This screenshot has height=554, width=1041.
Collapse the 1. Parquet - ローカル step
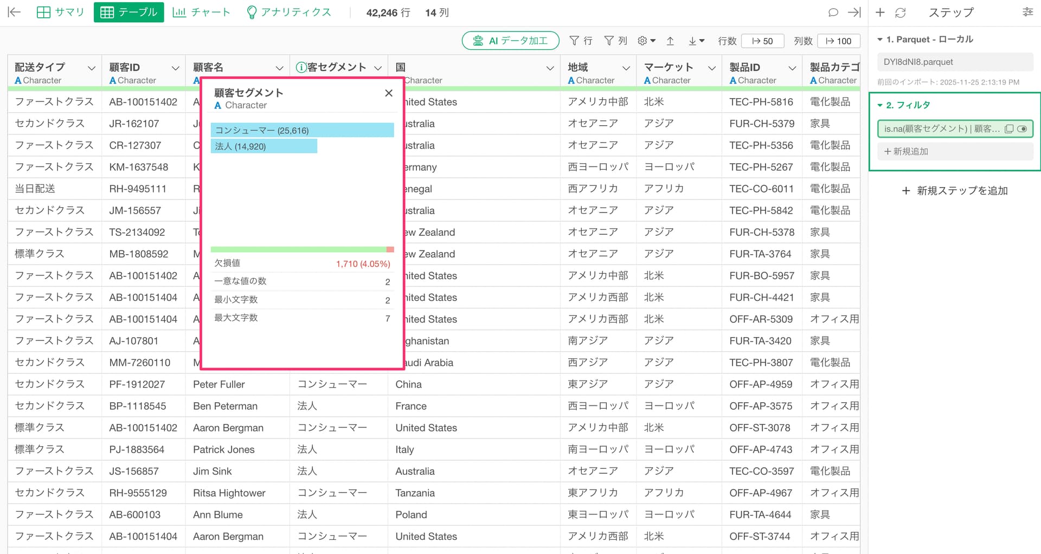[x=880, y=40]
